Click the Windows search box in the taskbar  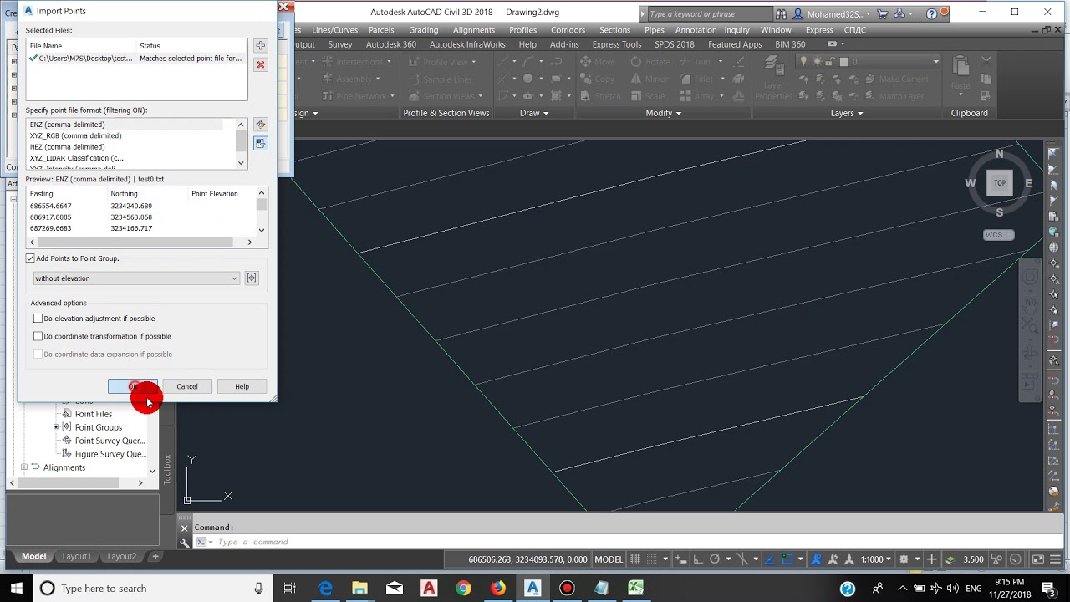(x=154, y=589)
